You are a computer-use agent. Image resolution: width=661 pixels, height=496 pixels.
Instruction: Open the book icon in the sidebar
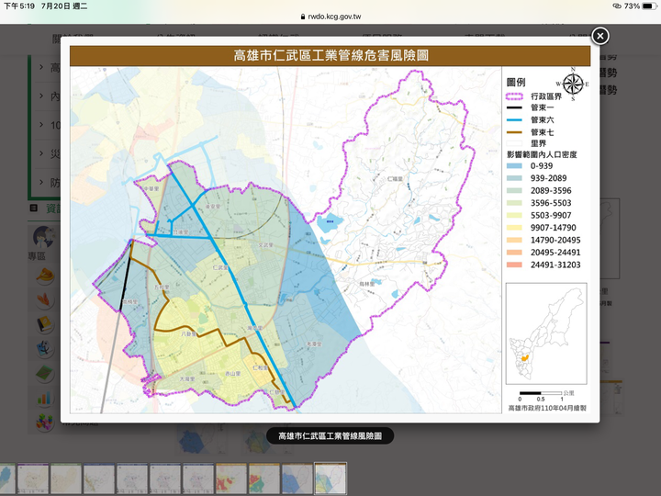tap(44, 324)
